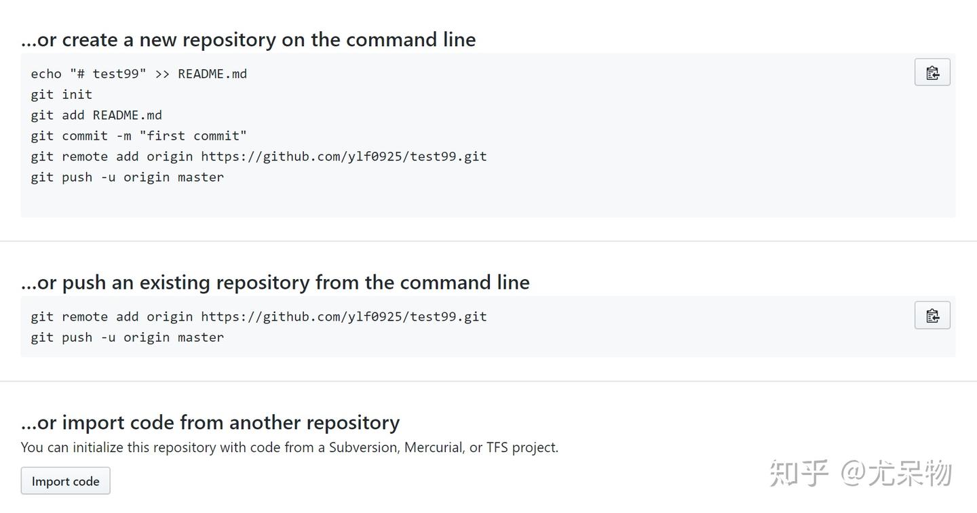Click the Zhihu watermark text
Image resolution: width=977 pixels, height=513 pixels.
(860, 473)
